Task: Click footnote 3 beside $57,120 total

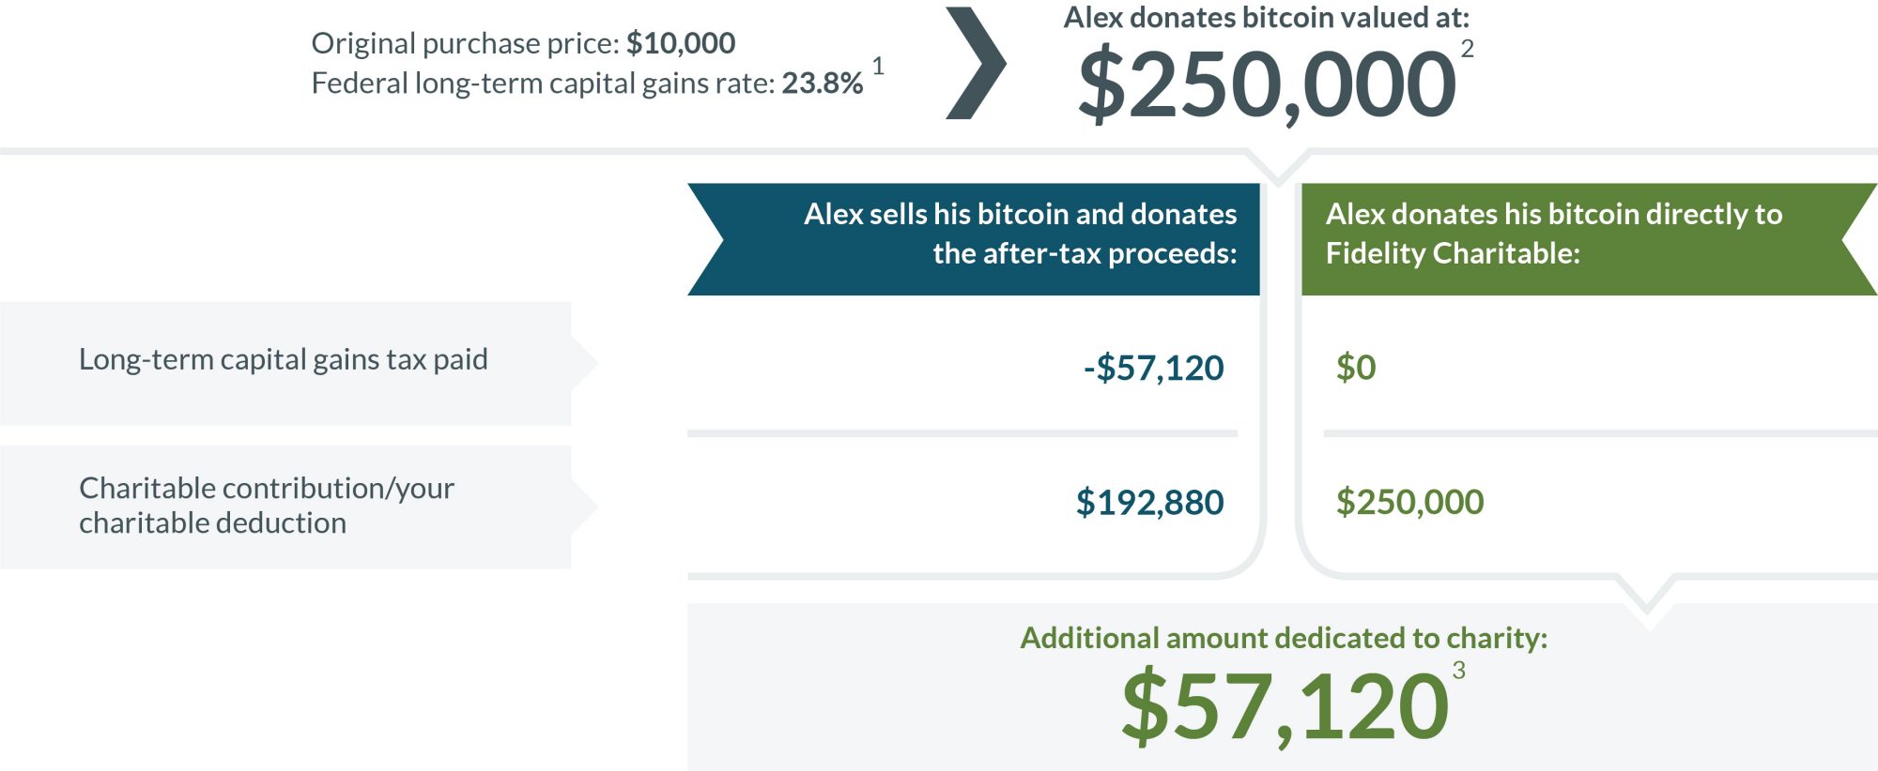Action: click(1458, 670)
